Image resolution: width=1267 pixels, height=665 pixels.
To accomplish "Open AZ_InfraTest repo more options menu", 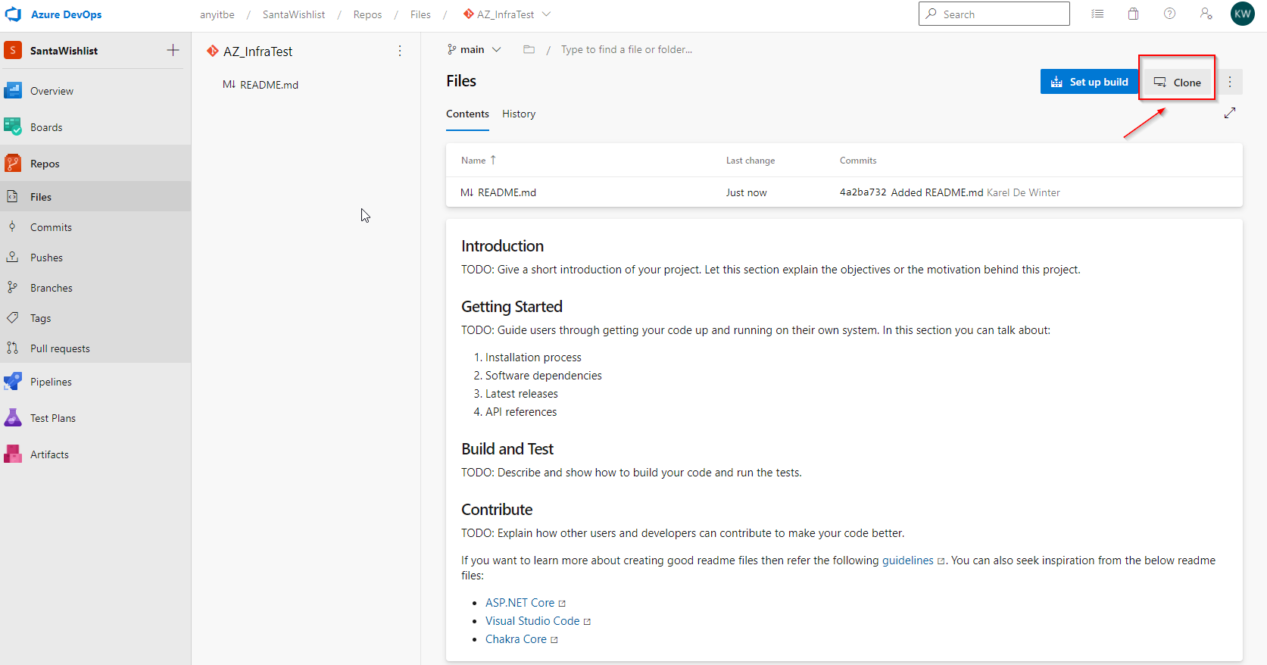I will pyautogui.click(x=400, y=51).
